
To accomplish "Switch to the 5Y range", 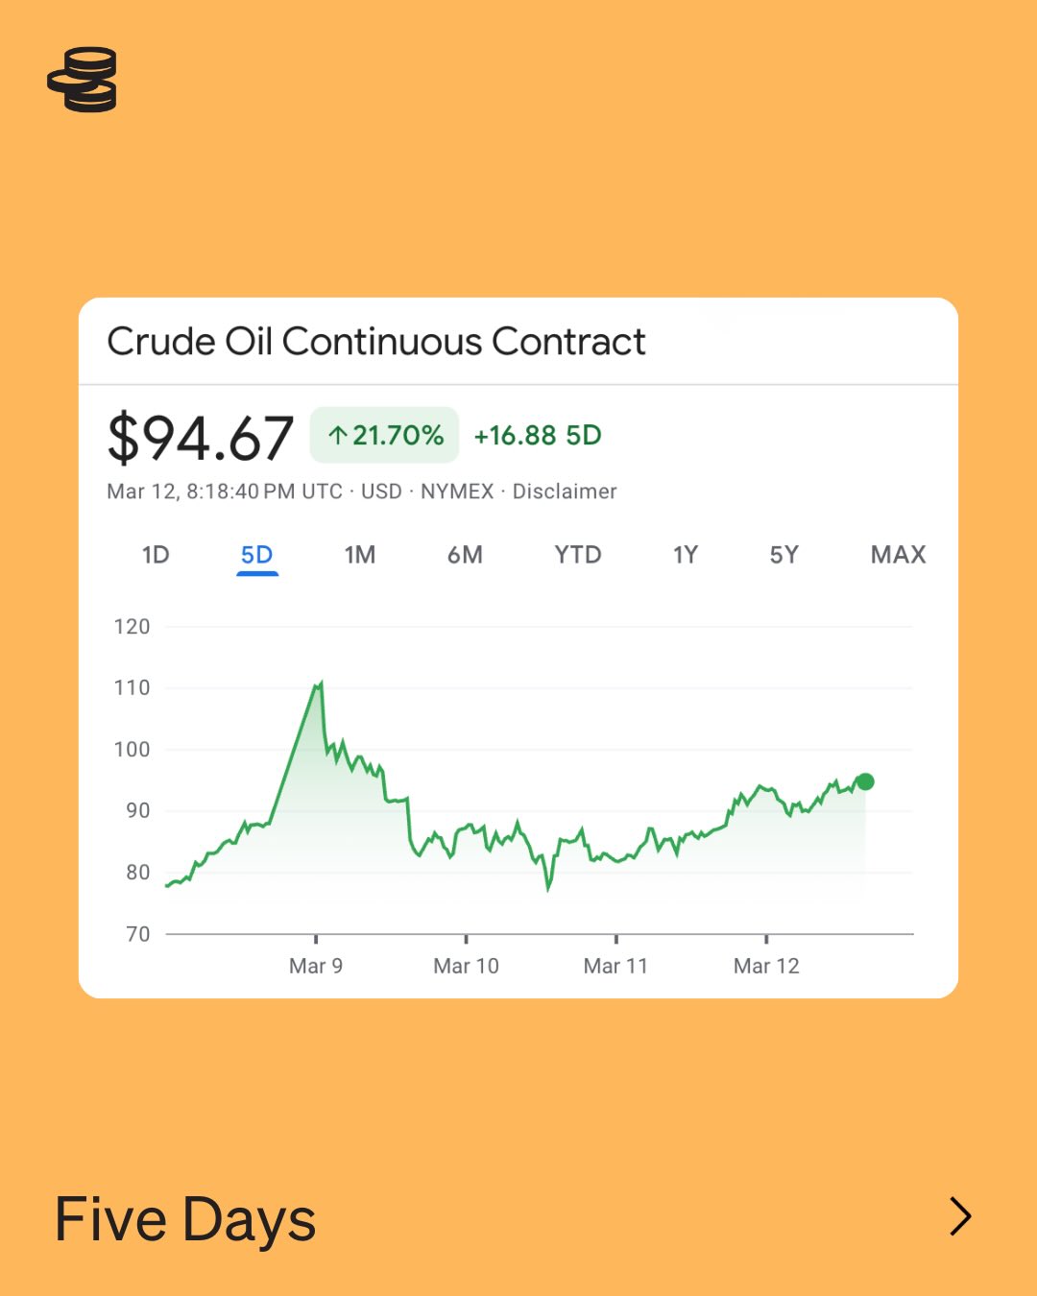I will [784, 555].
